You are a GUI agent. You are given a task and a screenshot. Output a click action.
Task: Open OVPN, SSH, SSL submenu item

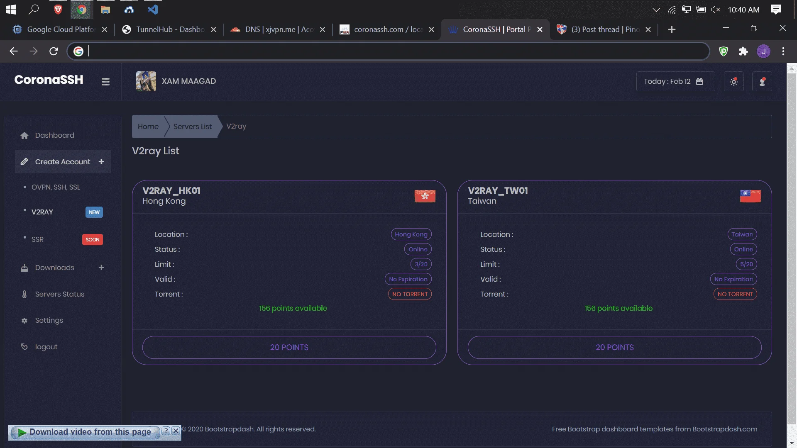[x=56, y=187]
